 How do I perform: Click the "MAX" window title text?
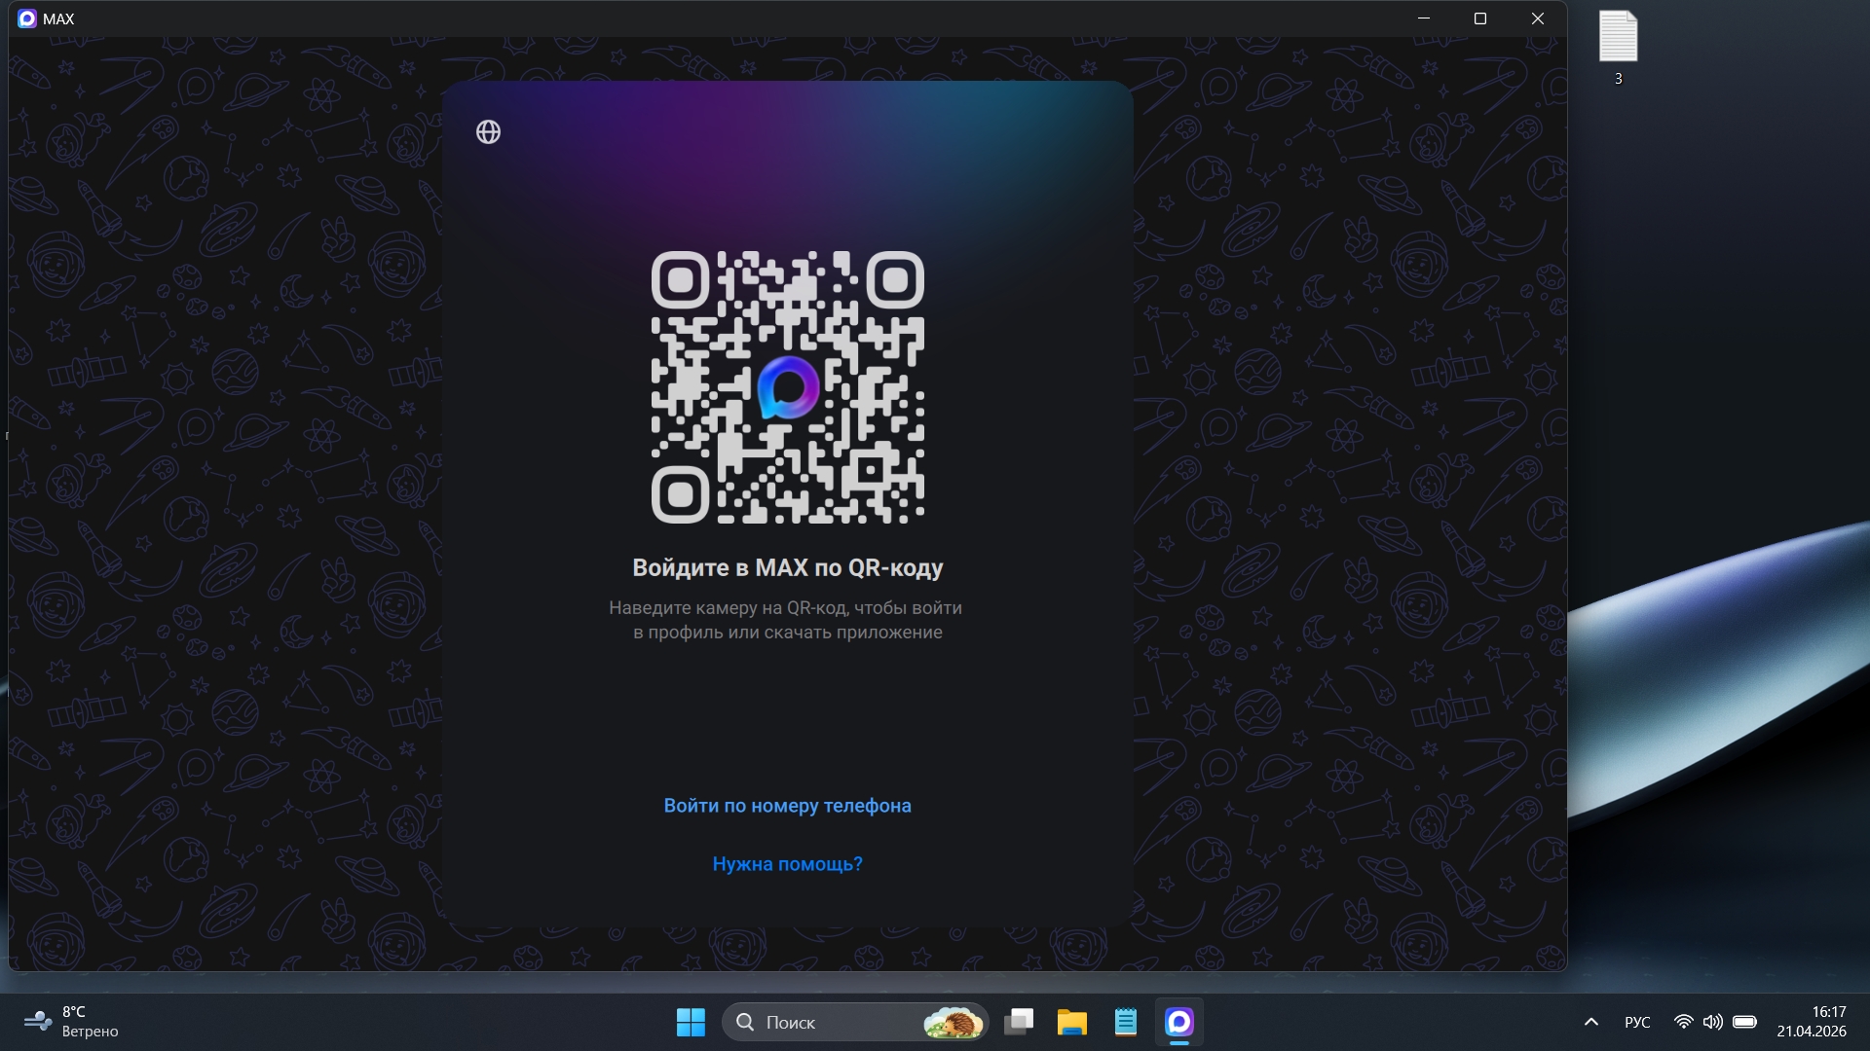click(58, 18)
